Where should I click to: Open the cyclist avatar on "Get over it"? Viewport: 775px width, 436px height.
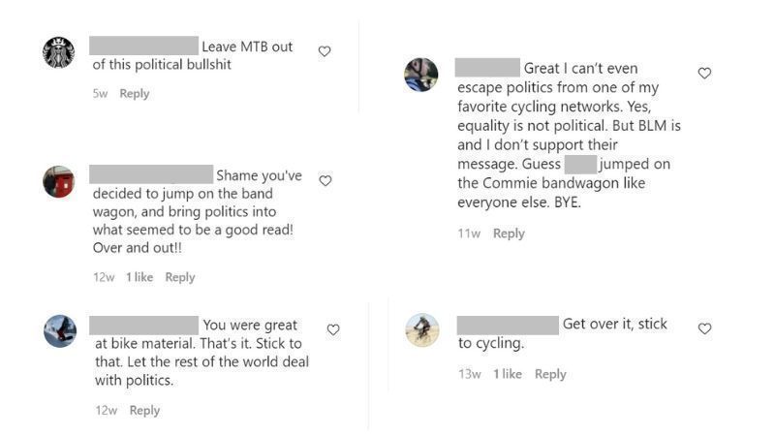pyautogui.click(x=421, y=329)
